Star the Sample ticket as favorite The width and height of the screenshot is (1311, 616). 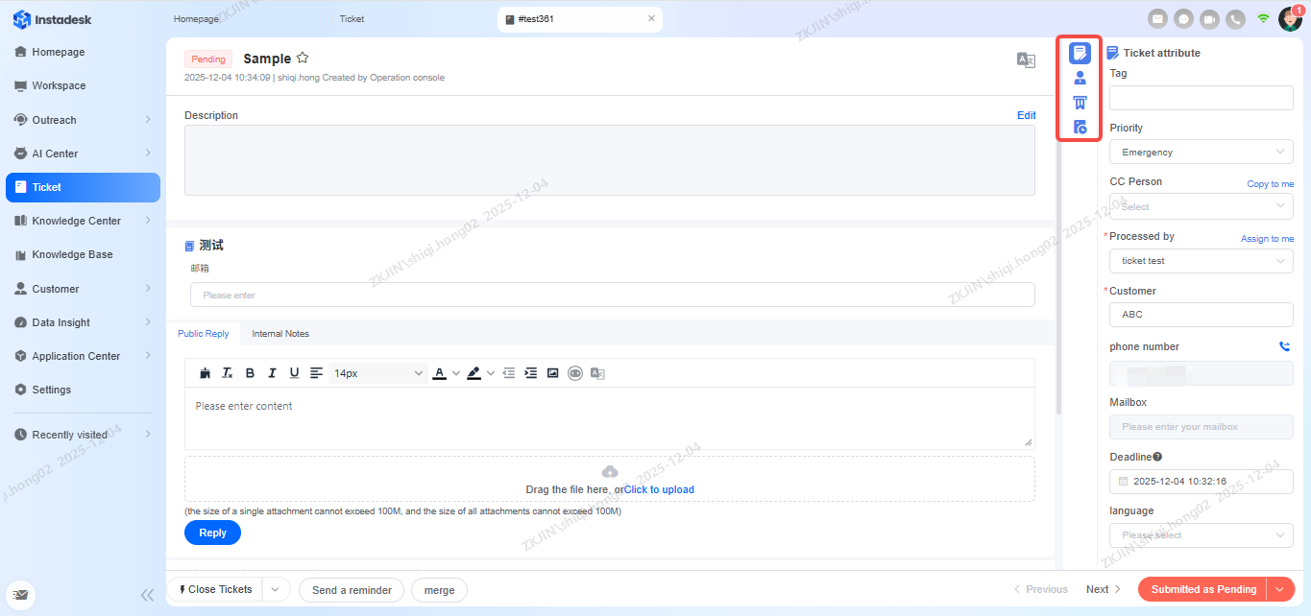(303, 59)
